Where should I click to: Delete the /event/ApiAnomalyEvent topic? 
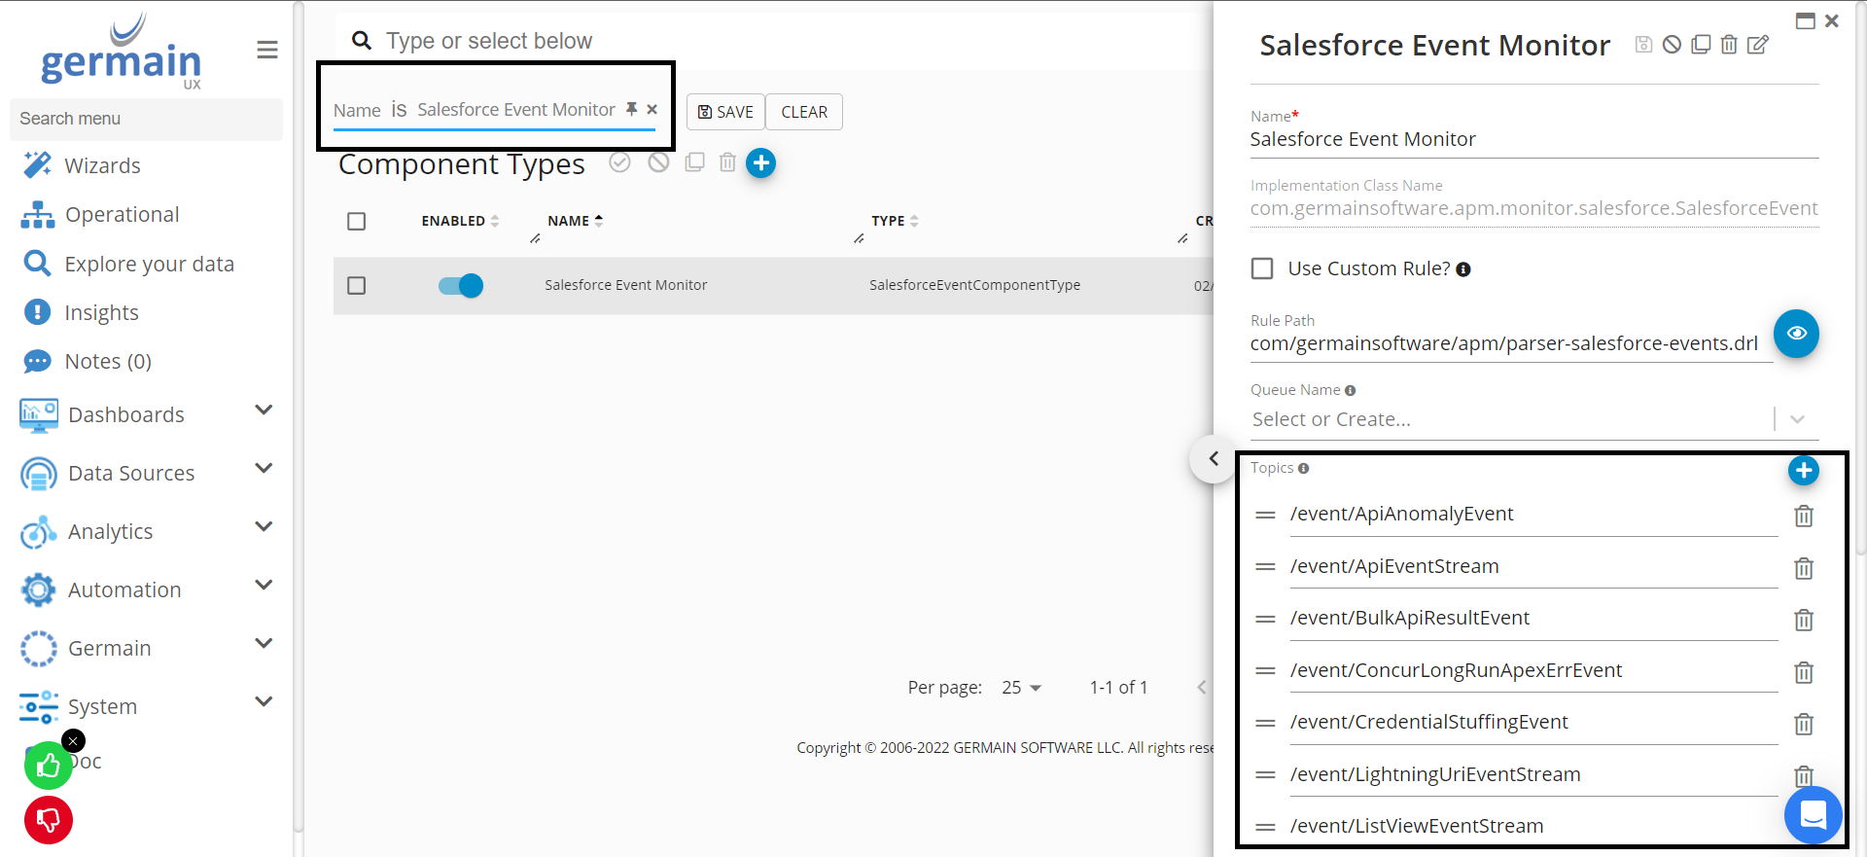pos(1803,517)
